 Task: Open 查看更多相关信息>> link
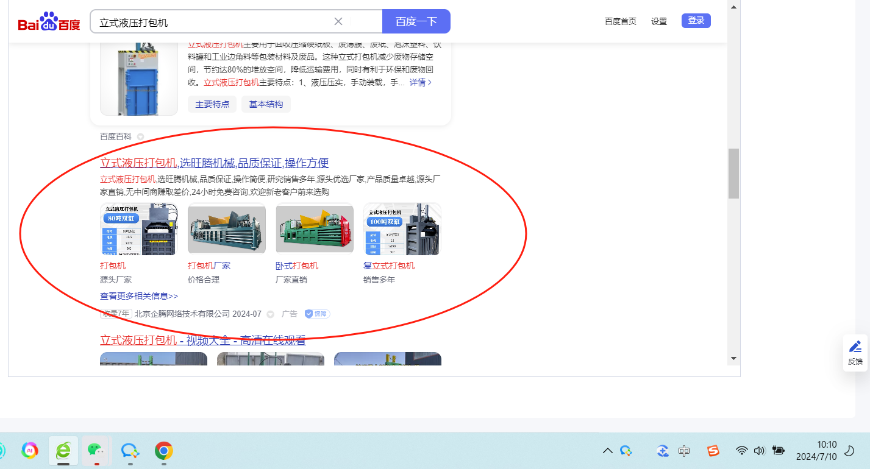[139, 296]
